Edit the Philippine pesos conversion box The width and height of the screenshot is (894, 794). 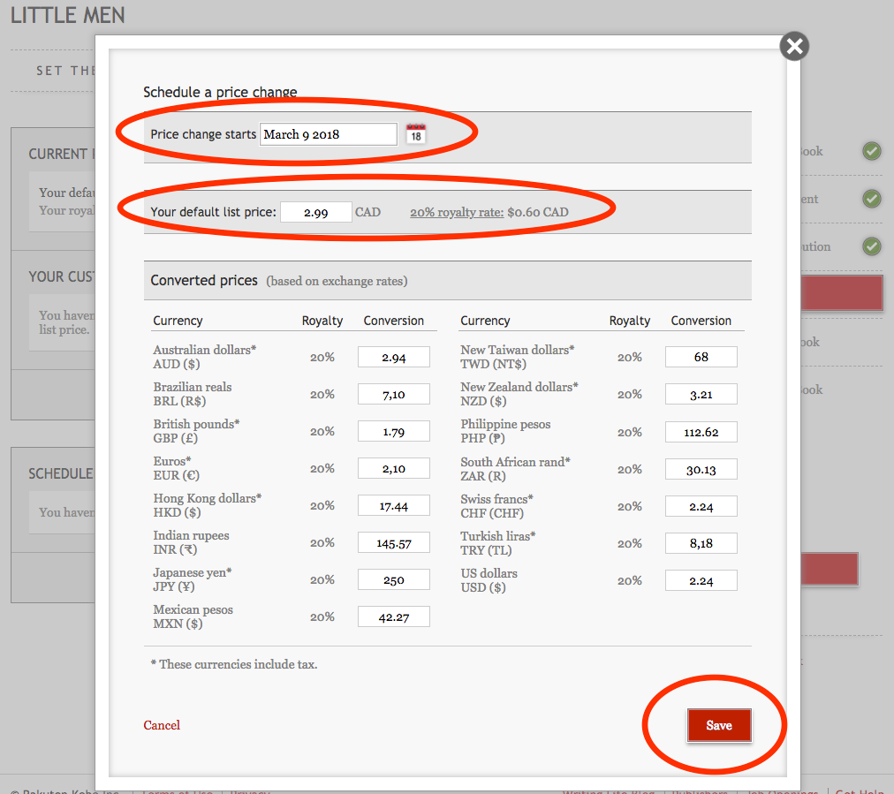(x=701, y=432)
